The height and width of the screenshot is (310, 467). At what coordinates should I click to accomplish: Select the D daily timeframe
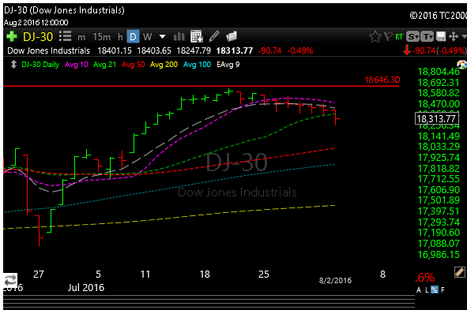(133, 36)
